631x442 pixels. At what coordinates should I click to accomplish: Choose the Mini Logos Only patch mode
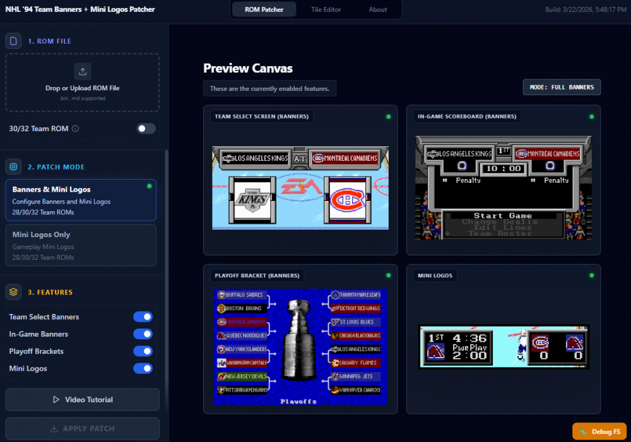coord(81,245)
